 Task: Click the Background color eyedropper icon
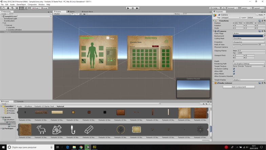tap(264, 36)
